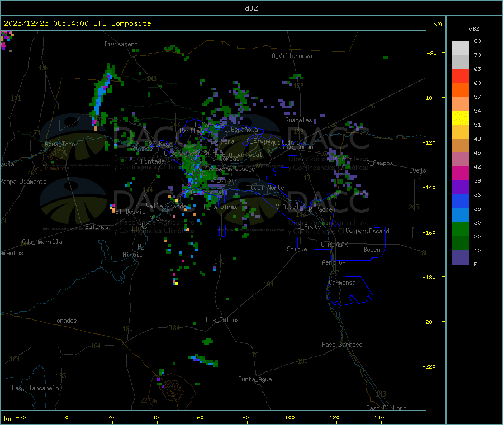503x425 pixels.
Task: Select the Divisadero map label
Action: [x=121, y=44]
